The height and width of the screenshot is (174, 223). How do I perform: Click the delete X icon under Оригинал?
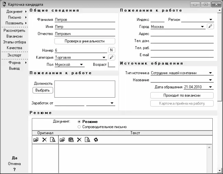pos(44,140)
